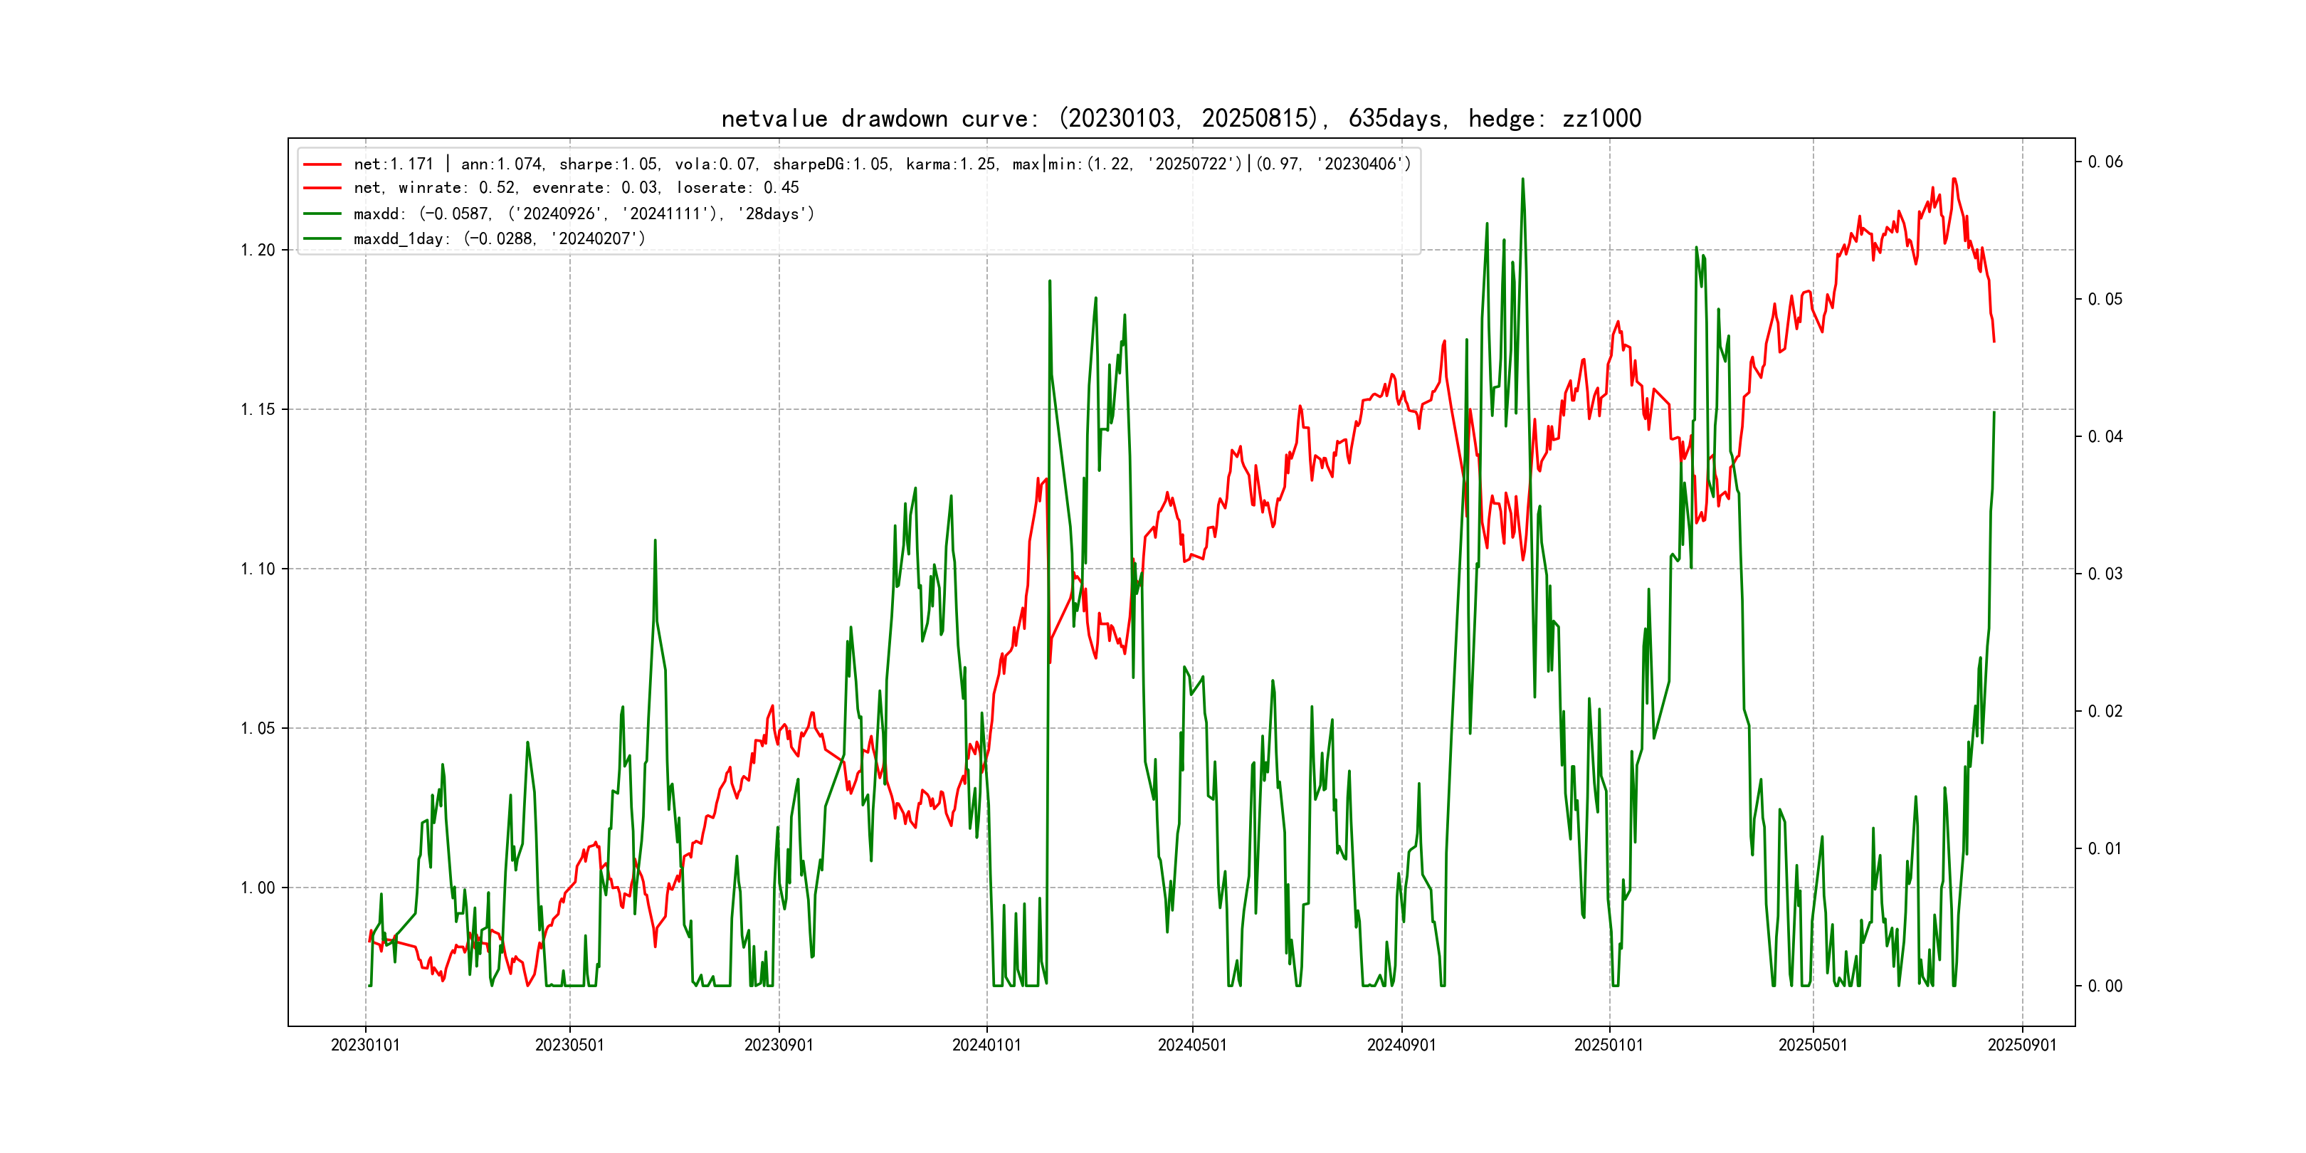Click the red swatch beside winrate legend entry
Viewport: 2306px width, 1153px height.
(x=322, y=188)
